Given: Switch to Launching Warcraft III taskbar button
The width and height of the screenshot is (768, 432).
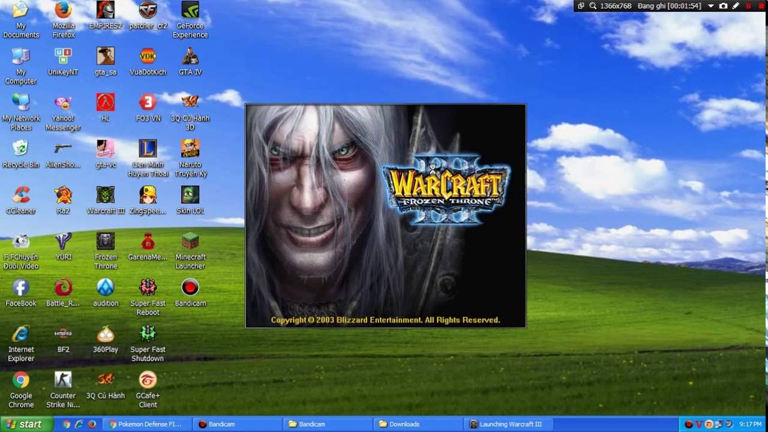Looking at the screenshot, I should tap(509, 424).
